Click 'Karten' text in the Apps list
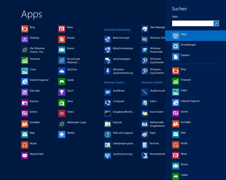The image size is (226, 180). pos(33,112)
